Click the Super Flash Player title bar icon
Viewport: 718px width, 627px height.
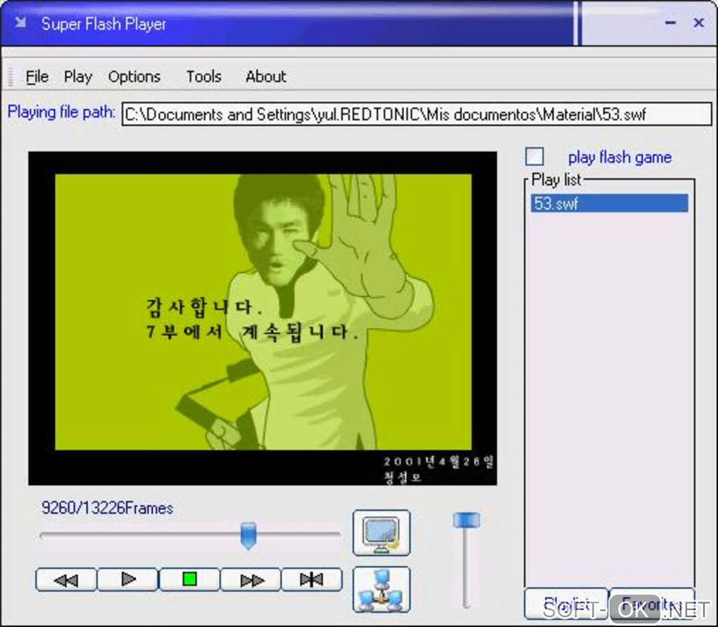pyautogui.click(x=20, y=23)
